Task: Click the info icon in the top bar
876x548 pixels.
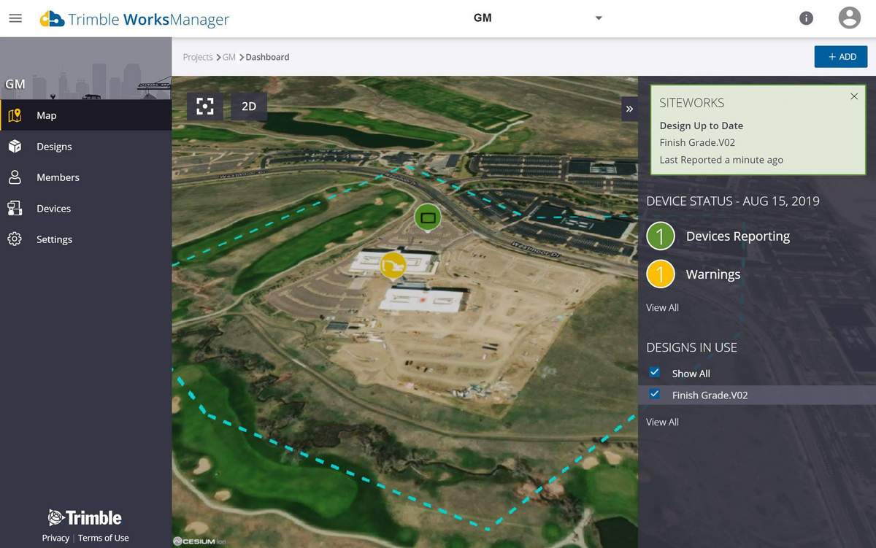Action: pos(806,18)
